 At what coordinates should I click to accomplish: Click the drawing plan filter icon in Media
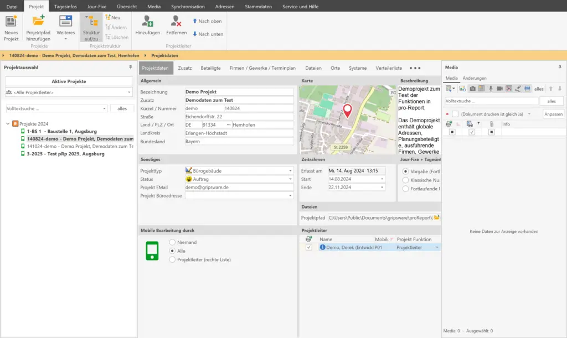click(509, 89)
